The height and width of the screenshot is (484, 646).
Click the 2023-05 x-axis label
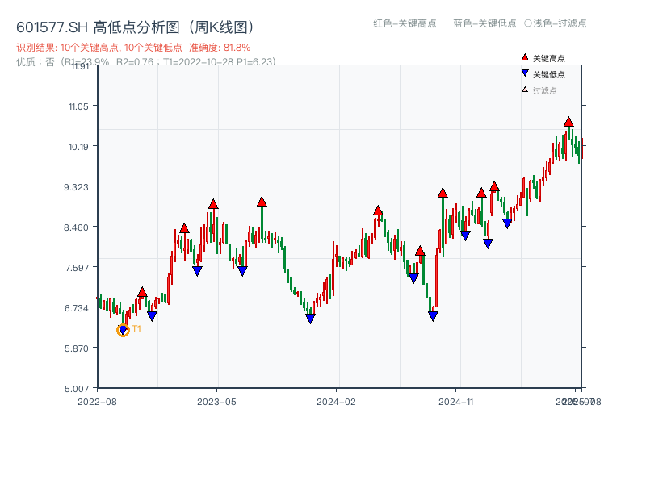click(x=216, y=402)
